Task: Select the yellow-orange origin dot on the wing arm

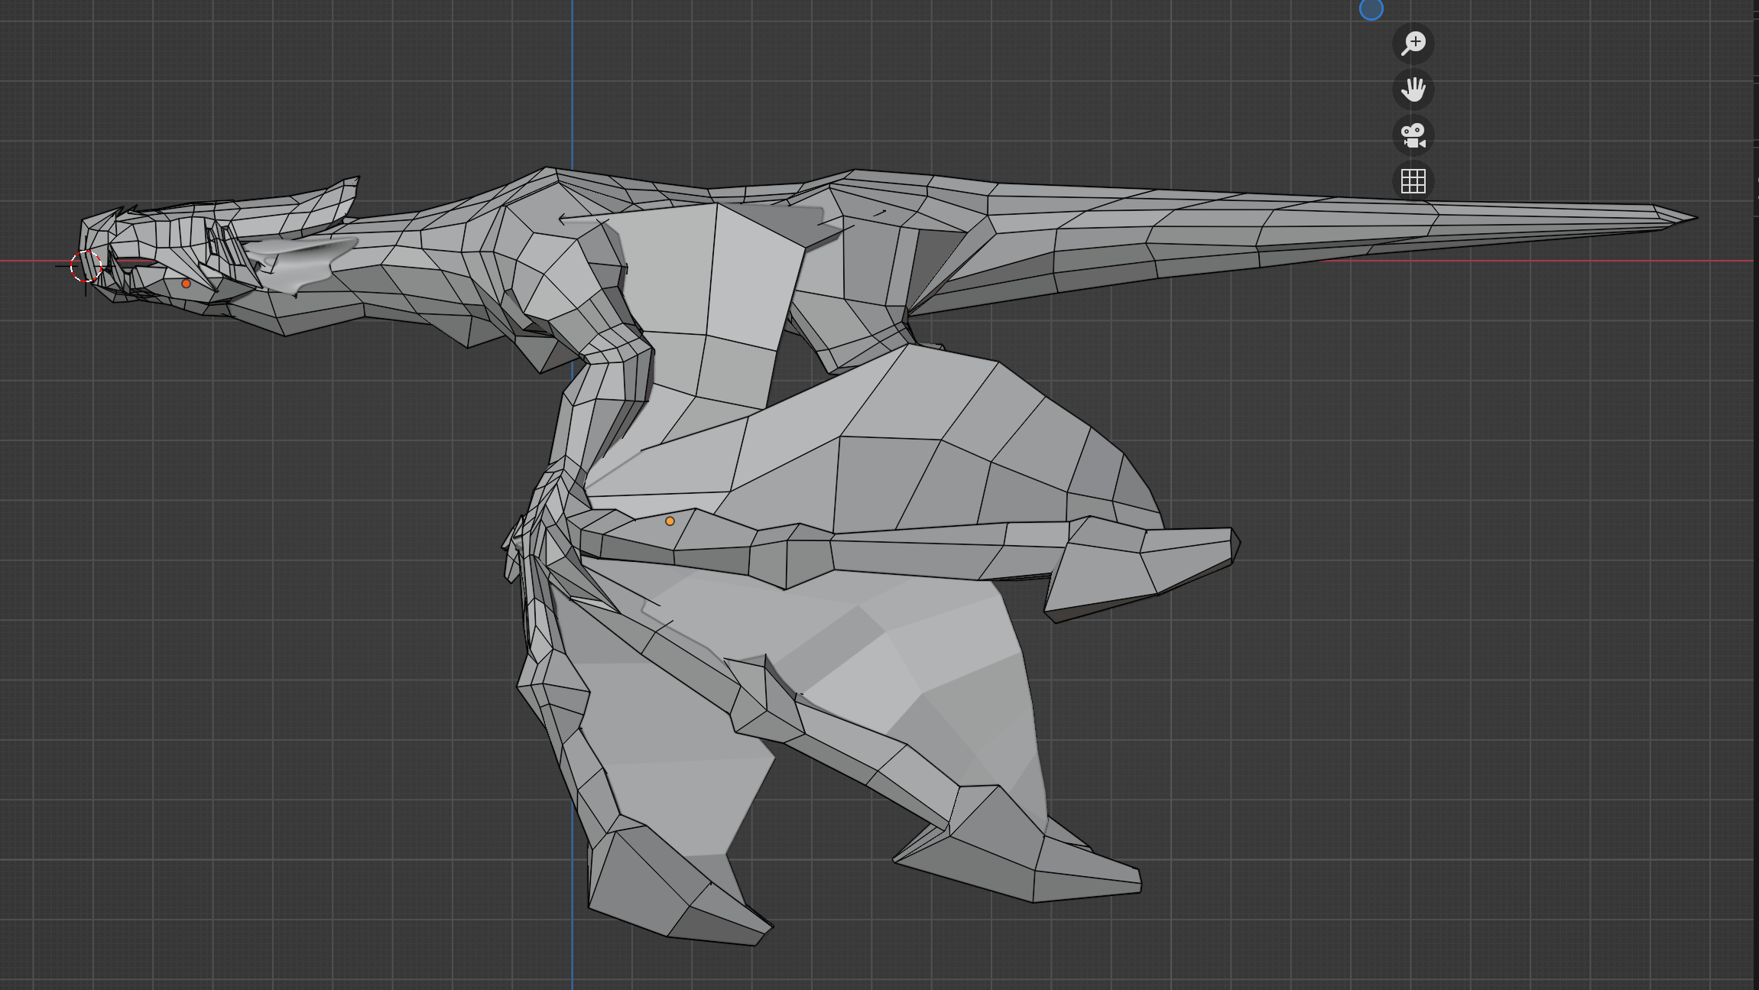Action: coord(670,521)
